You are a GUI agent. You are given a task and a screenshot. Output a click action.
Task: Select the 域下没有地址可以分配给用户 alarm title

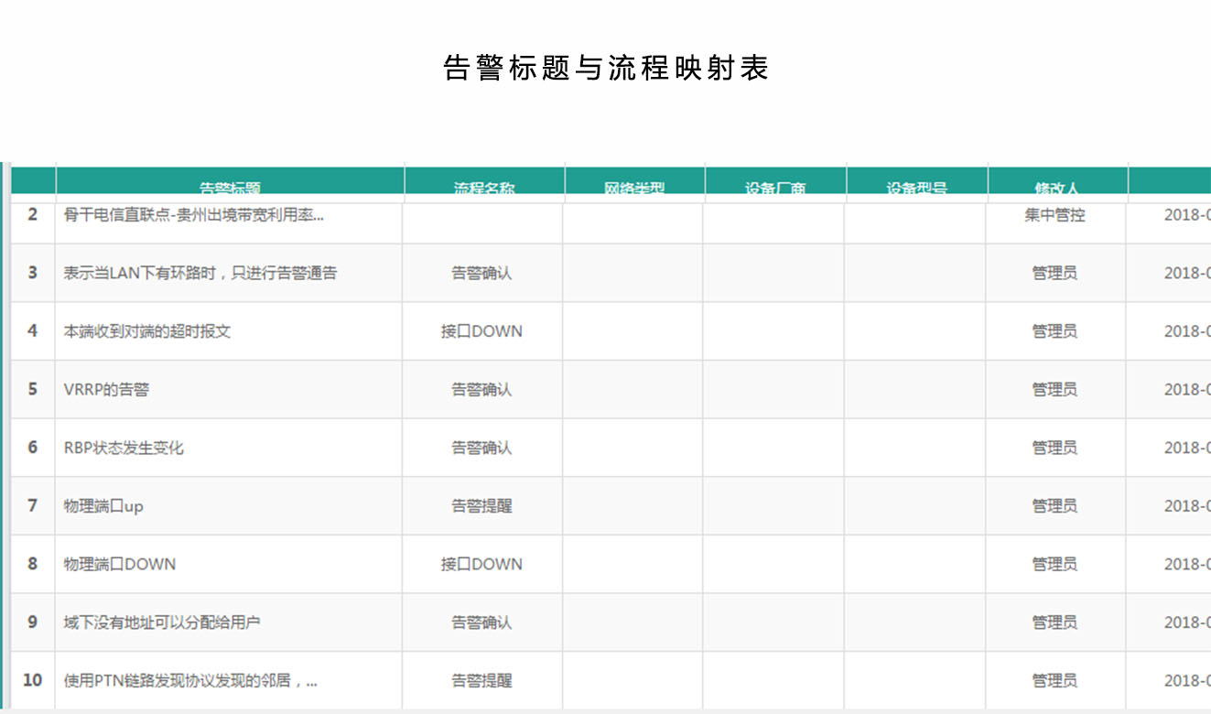pyautogui.click(x=162, y=622)
